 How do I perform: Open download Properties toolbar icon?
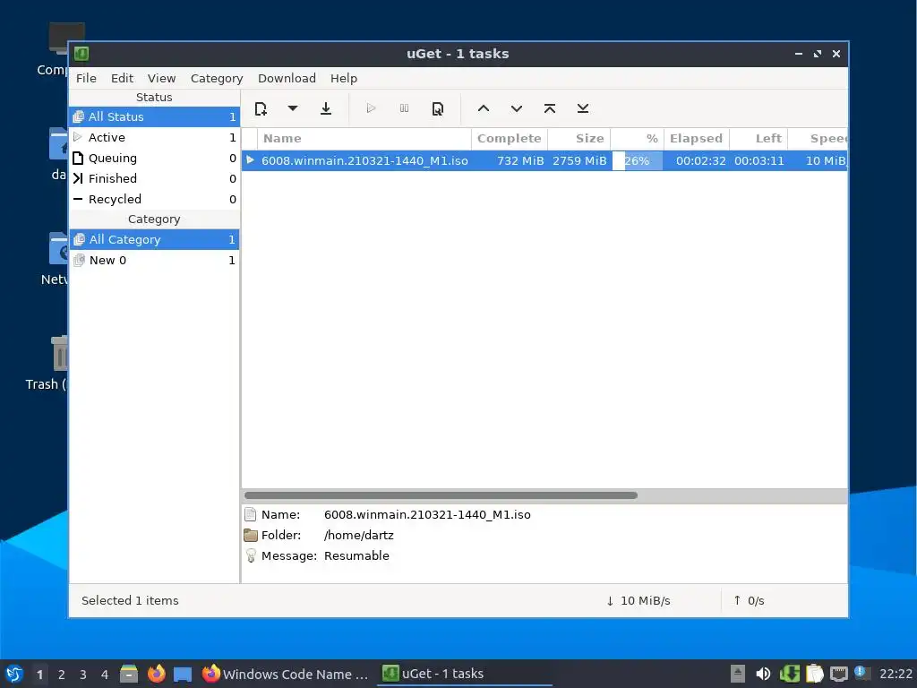pos(437,108)
